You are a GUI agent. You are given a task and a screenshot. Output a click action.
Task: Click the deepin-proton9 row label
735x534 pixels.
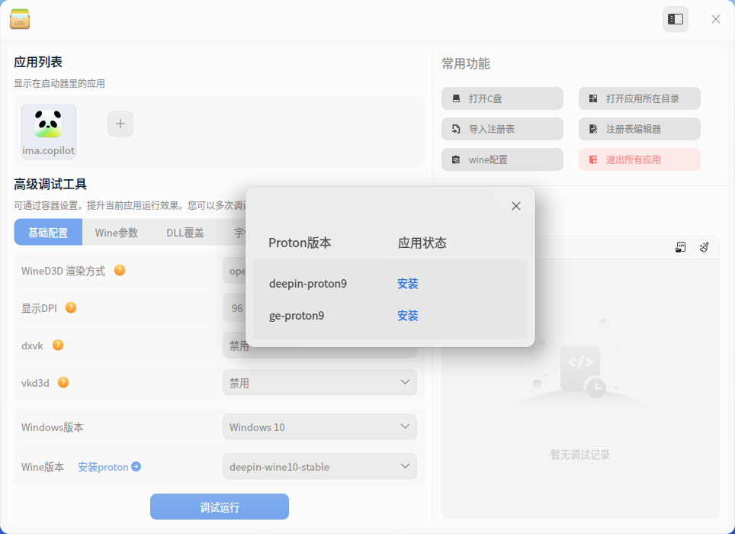pos(308,284)
